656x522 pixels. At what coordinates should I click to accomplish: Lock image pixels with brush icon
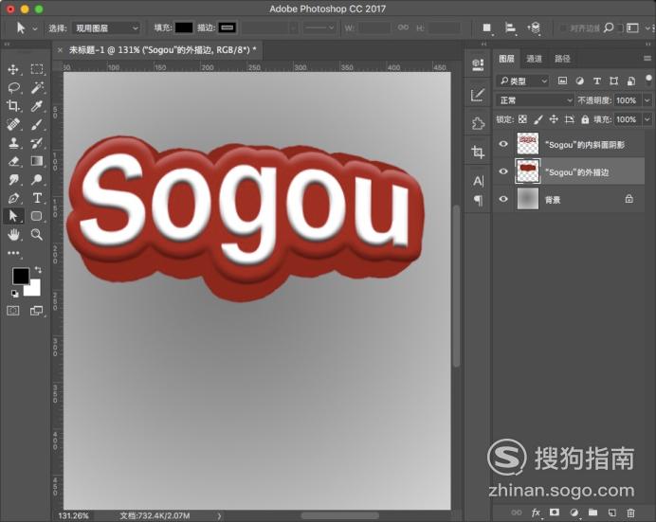538,119
